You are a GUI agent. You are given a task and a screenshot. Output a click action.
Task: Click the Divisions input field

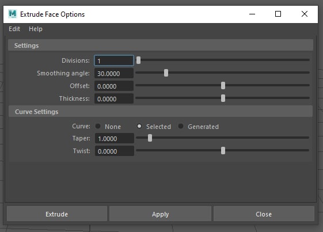tap(114, 60)
